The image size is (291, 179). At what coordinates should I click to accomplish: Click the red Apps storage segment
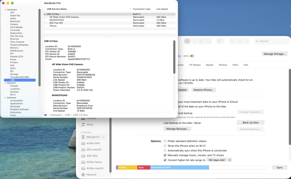point(144,167)
